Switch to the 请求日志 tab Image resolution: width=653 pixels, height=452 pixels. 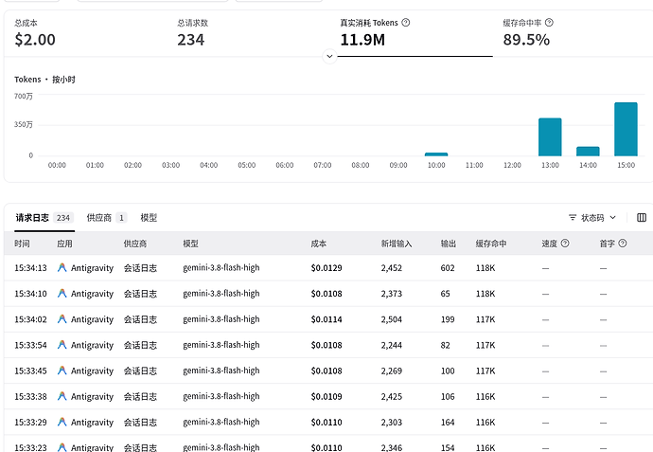pos(44,218)
